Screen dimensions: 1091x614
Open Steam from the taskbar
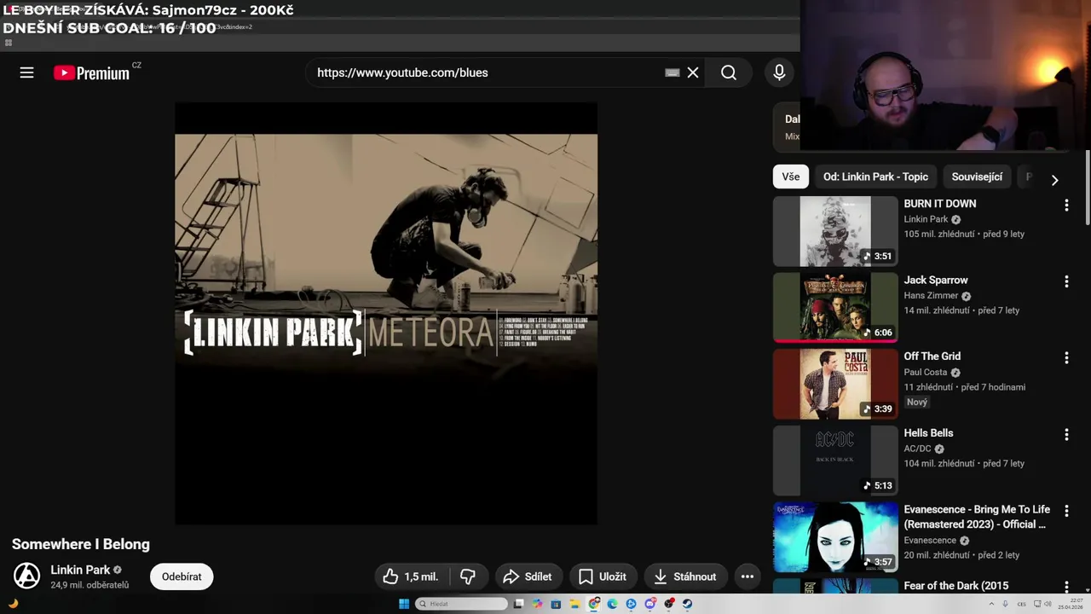point(687,604)
